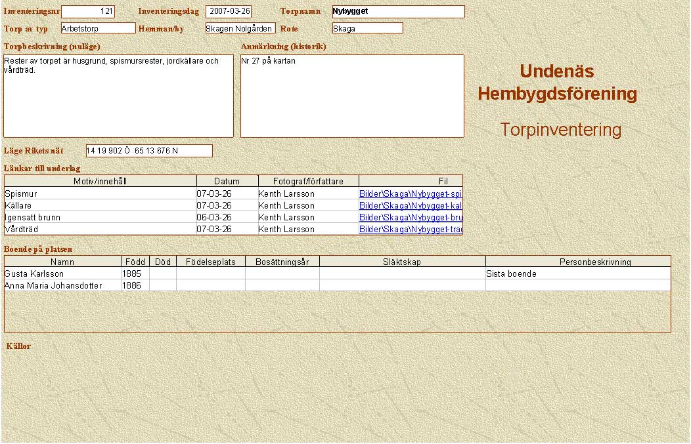The image size is (691, 444).
Task: Open the Spismur image file link
Action: 411,194
